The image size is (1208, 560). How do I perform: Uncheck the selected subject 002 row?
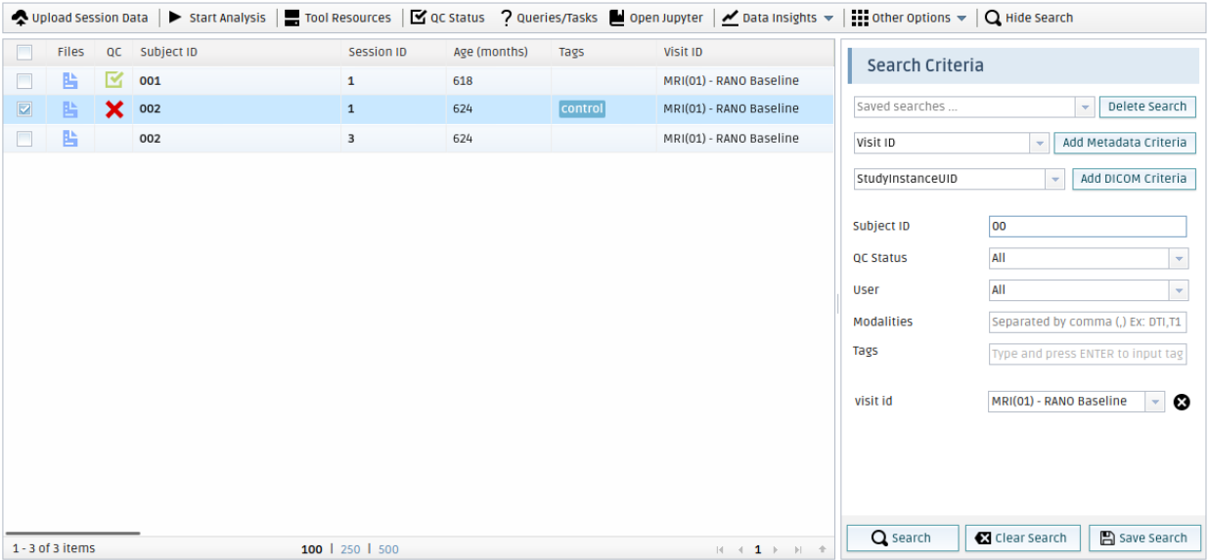24,109
